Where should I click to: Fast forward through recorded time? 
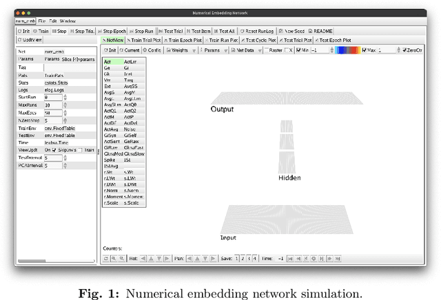(329, 259)
